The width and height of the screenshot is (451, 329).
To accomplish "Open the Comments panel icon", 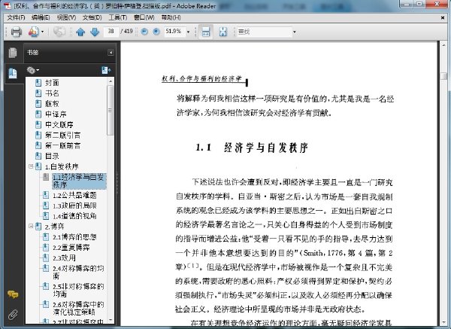I will [13, 294].
